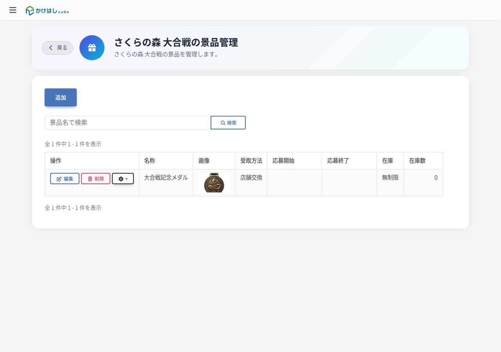Click the 在庫 column header
This screenshot has width=501, height=352.
pyautogui.click(x=390, y=161)
